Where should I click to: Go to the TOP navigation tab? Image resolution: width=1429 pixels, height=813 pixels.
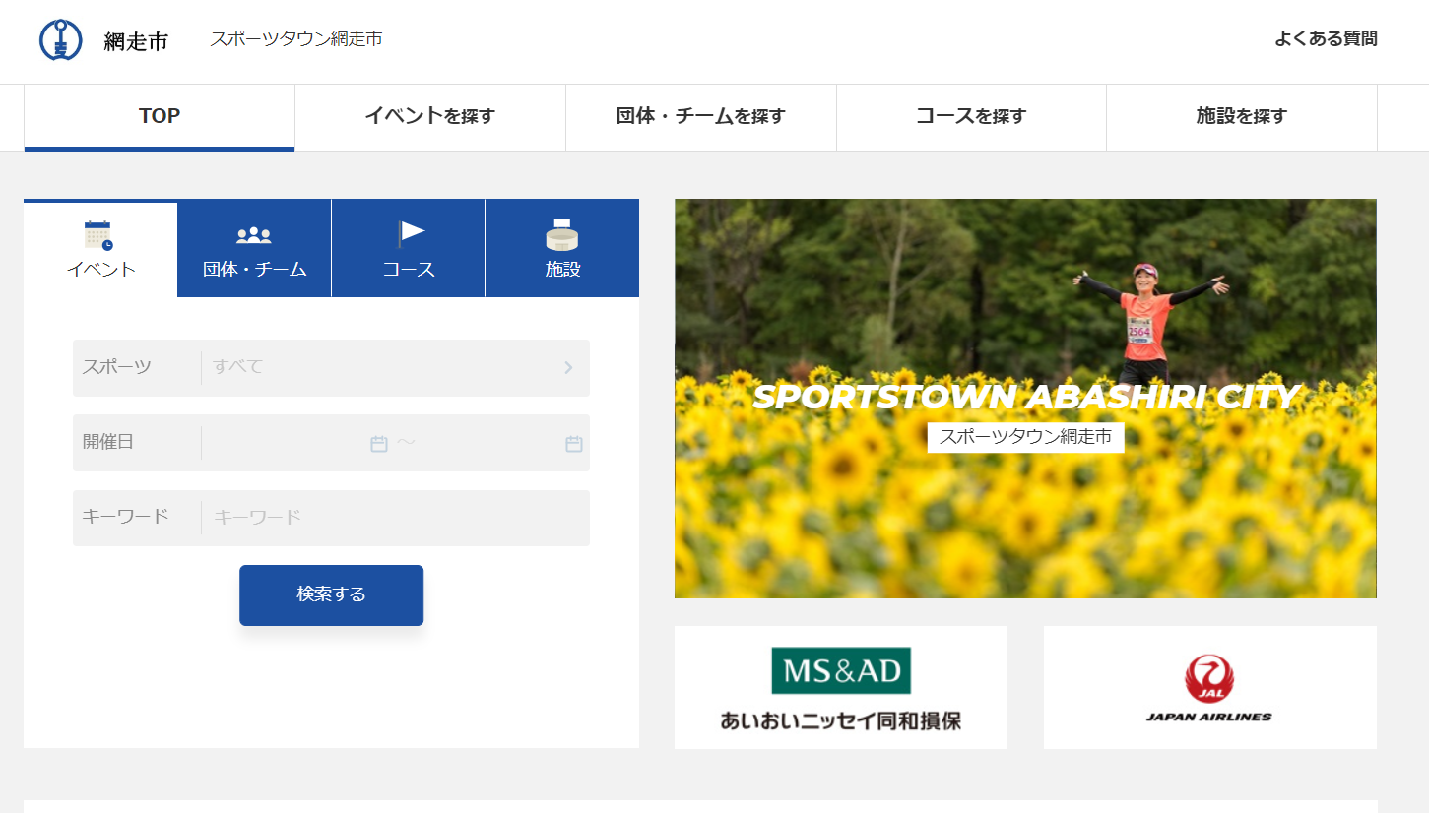pos(160,117)
